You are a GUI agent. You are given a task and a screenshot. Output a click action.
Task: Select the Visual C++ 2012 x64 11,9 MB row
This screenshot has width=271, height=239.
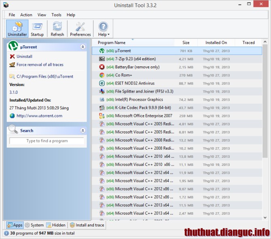click(177, 173)
